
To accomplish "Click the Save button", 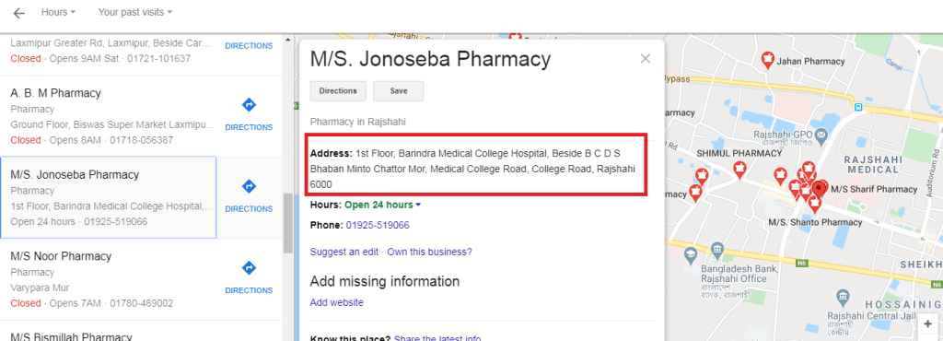I will pyautogui.click(x=398, y=91).
